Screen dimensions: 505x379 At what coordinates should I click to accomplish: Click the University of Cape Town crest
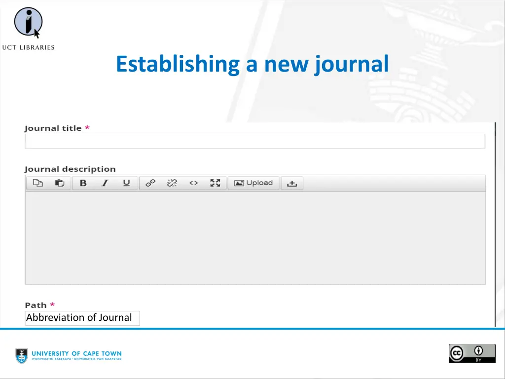pos(22,356)
